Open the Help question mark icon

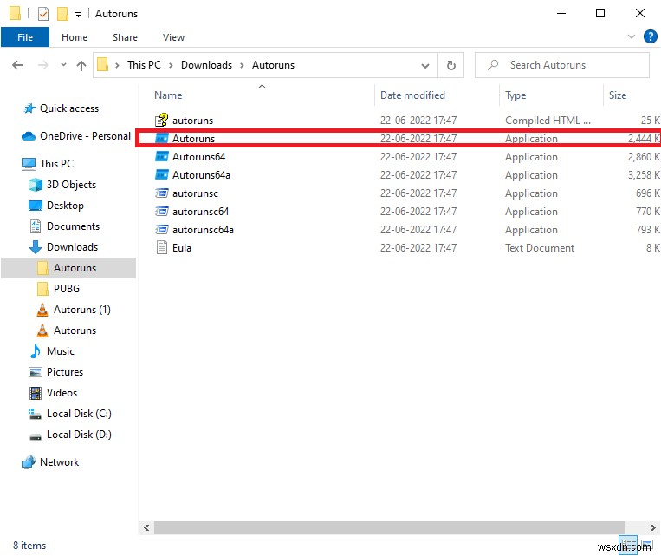650,36
